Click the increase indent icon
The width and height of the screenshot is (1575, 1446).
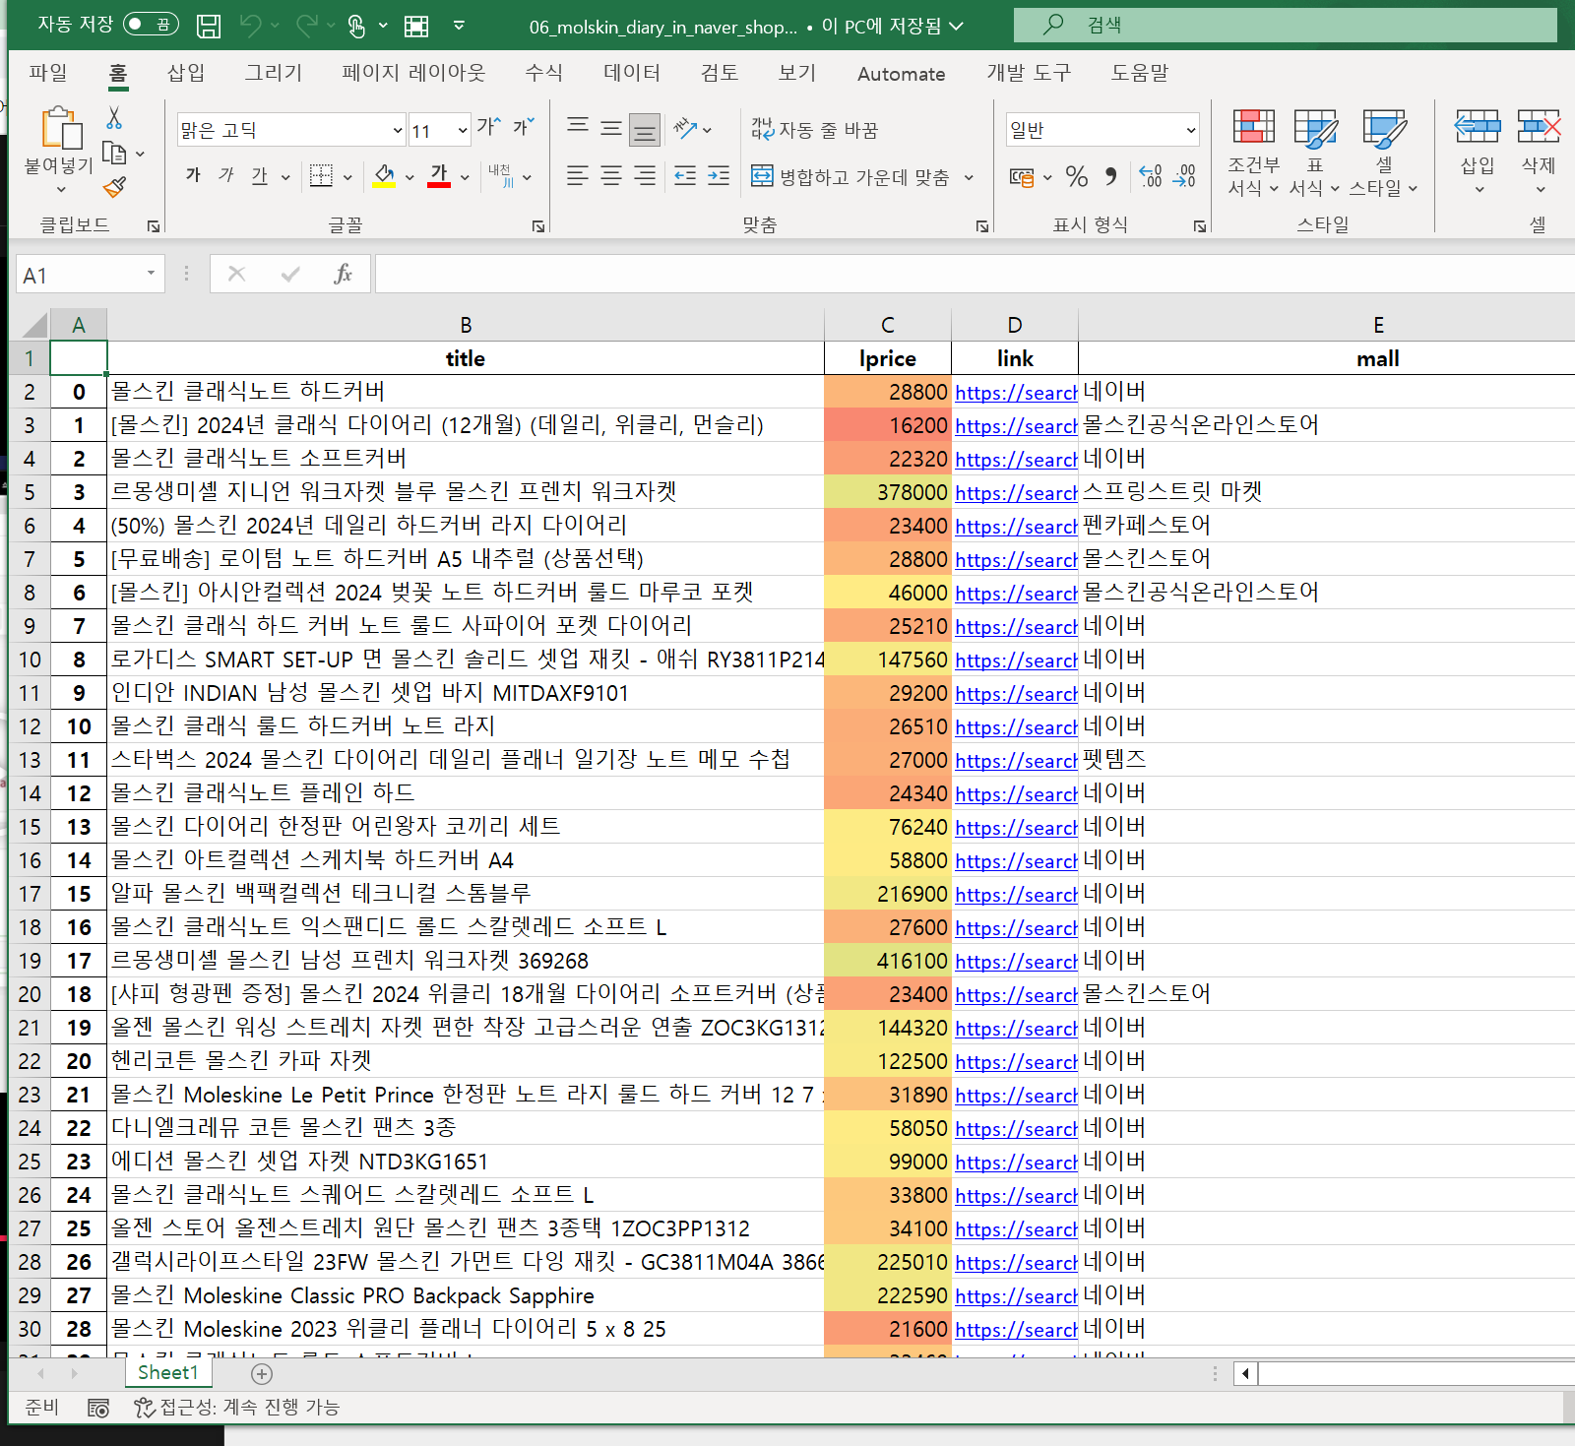coord(719,176)
